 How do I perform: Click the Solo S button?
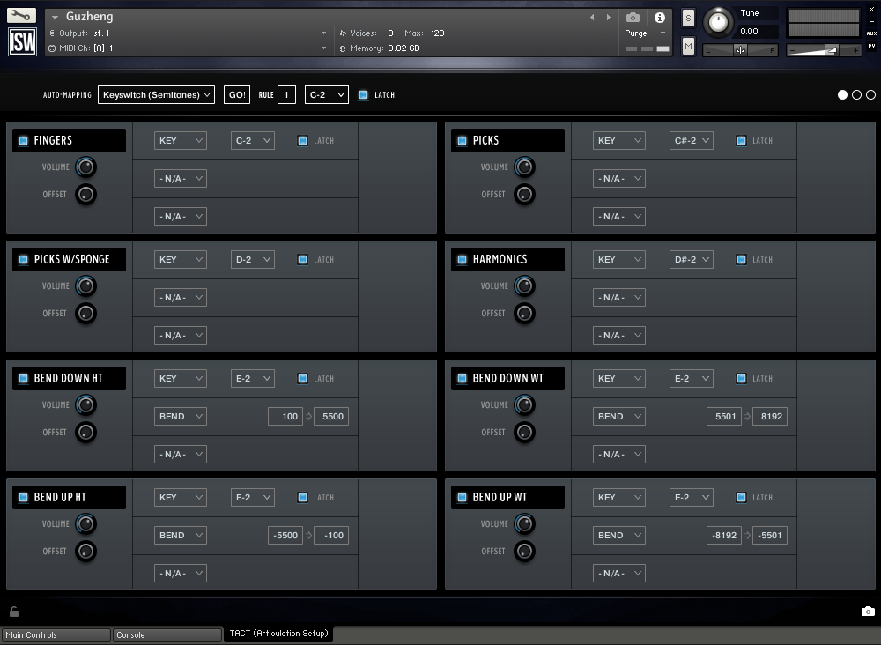pyautogui.click(x=688, y=19)
